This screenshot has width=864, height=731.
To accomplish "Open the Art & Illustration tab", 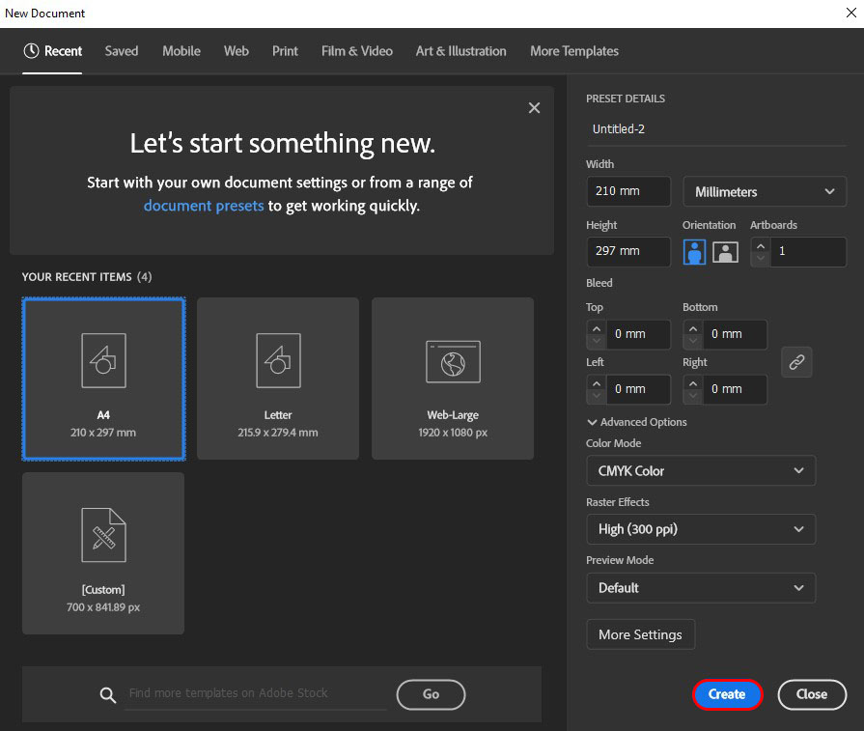I will (460, 51).
